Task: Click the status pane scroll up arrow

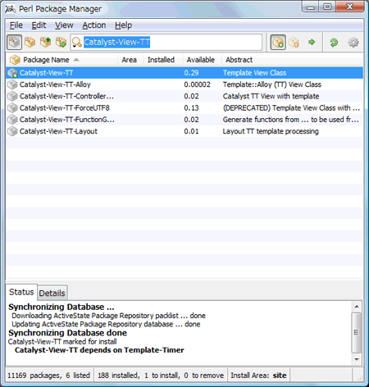Action: tap(357, 307)
